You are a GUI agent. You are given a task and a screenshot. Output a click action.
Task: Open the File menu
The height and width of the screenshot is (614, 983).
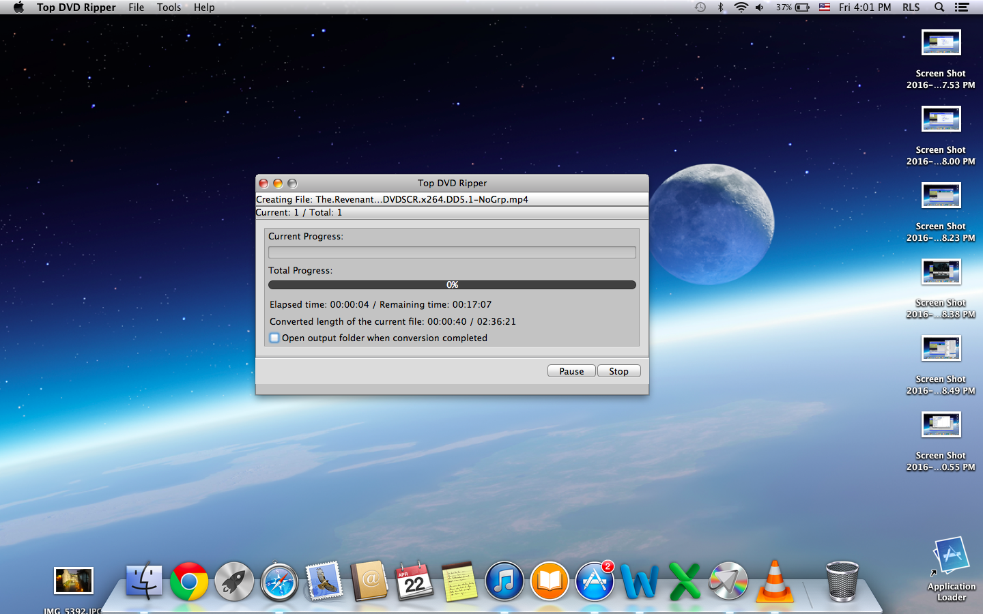(x=137, y=8)
